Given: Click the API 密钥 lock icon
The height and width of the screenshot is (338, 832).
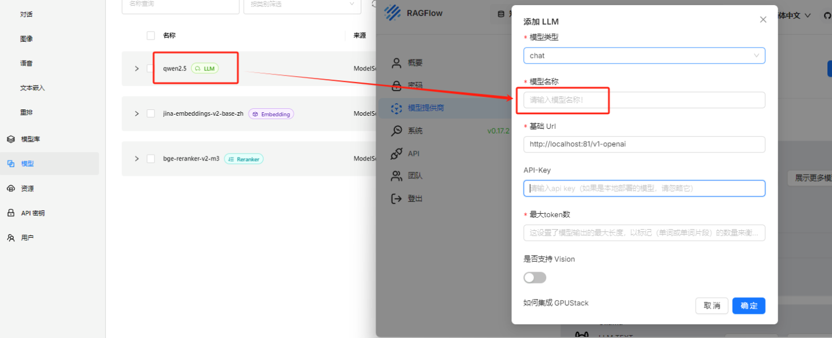Looking at the screenshot, I should (10, 213).
